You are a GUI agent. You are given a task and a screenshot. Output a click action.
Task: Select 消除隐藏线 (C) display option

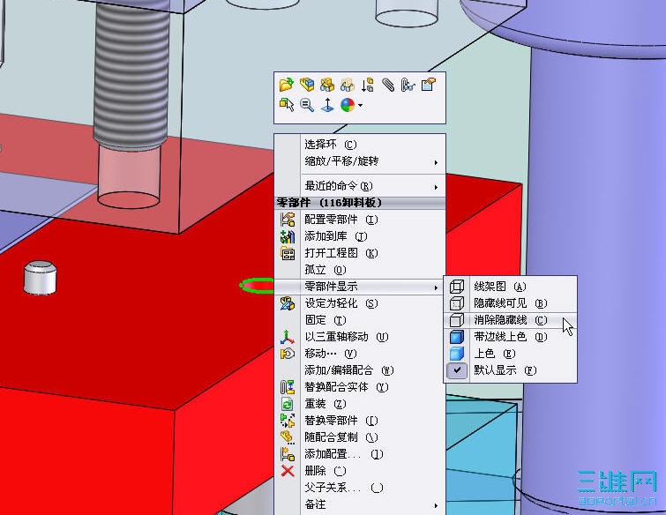[x=511, y=320]
